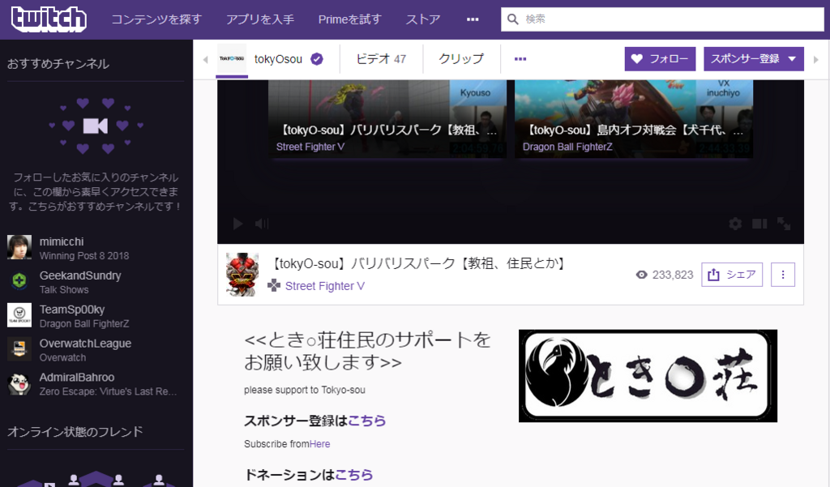
Task: Open コンテンツを探す browse menu
Action: [x=156, y=19]
